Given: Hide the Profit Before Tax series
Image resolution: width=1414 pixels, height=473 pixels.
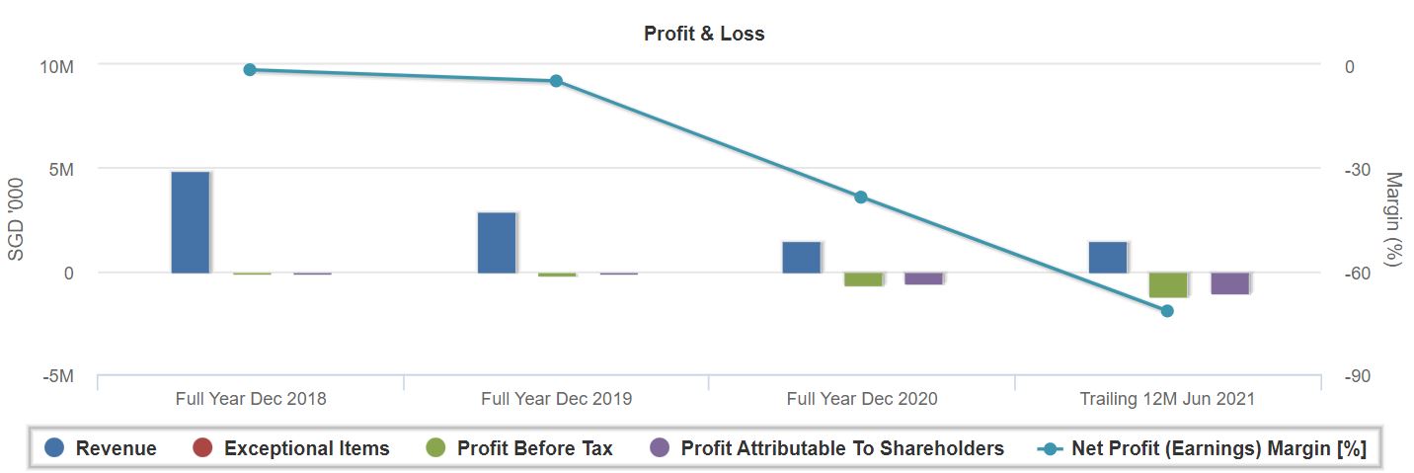Looking at the screenshot, I should (534, 448).
